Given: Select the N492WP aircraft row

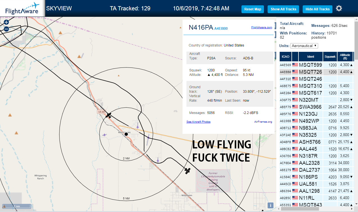Looking at the screenshot, I should click(x=316, y=121).
